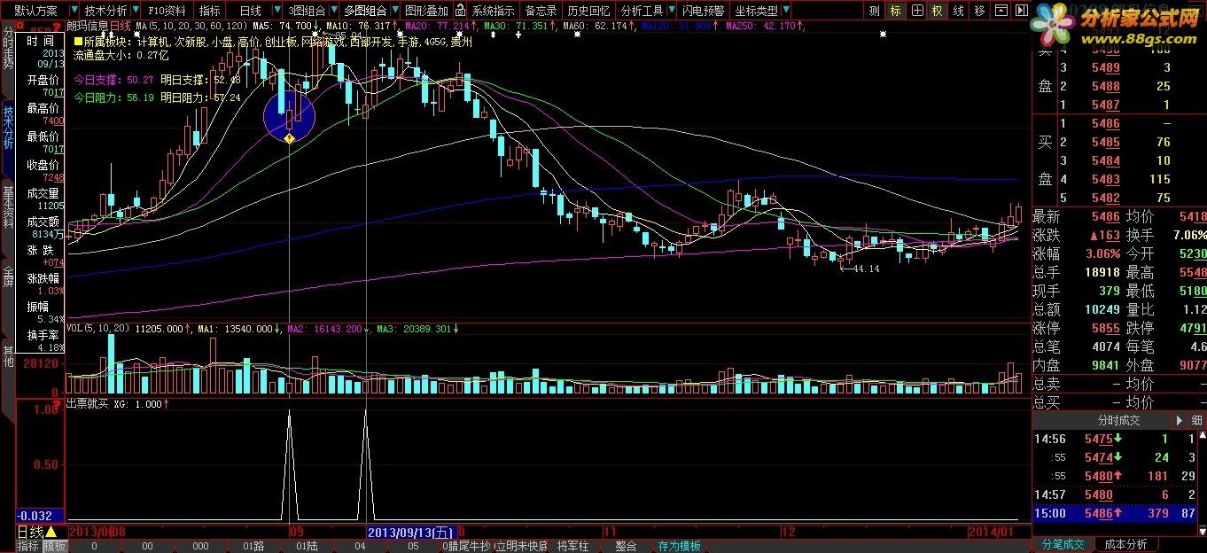Choose the 整合 template tab
The image size is (1207, 553).
[626, 546]
